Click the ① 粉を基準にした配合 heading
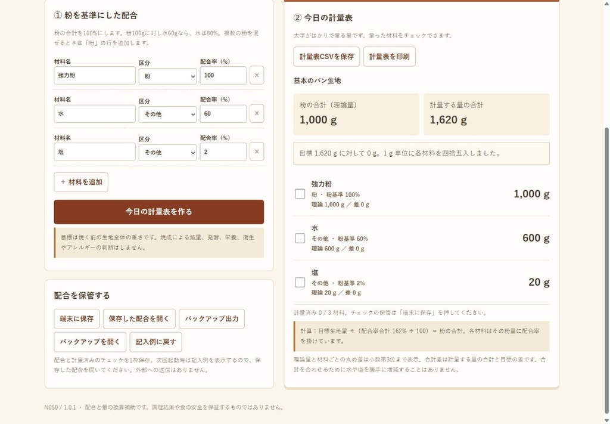610x424 pixels. coord(96,16)
